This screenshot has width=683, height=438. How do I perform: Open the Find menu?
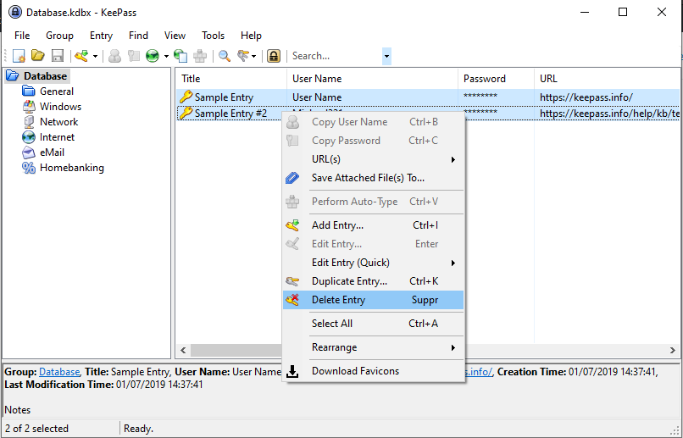pos(138,36)
